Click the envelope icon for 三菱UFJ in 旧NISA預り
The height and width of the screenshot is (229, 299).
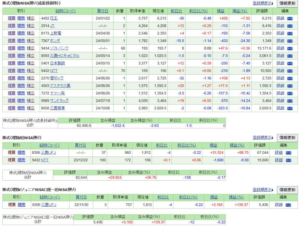coord(288,153)
